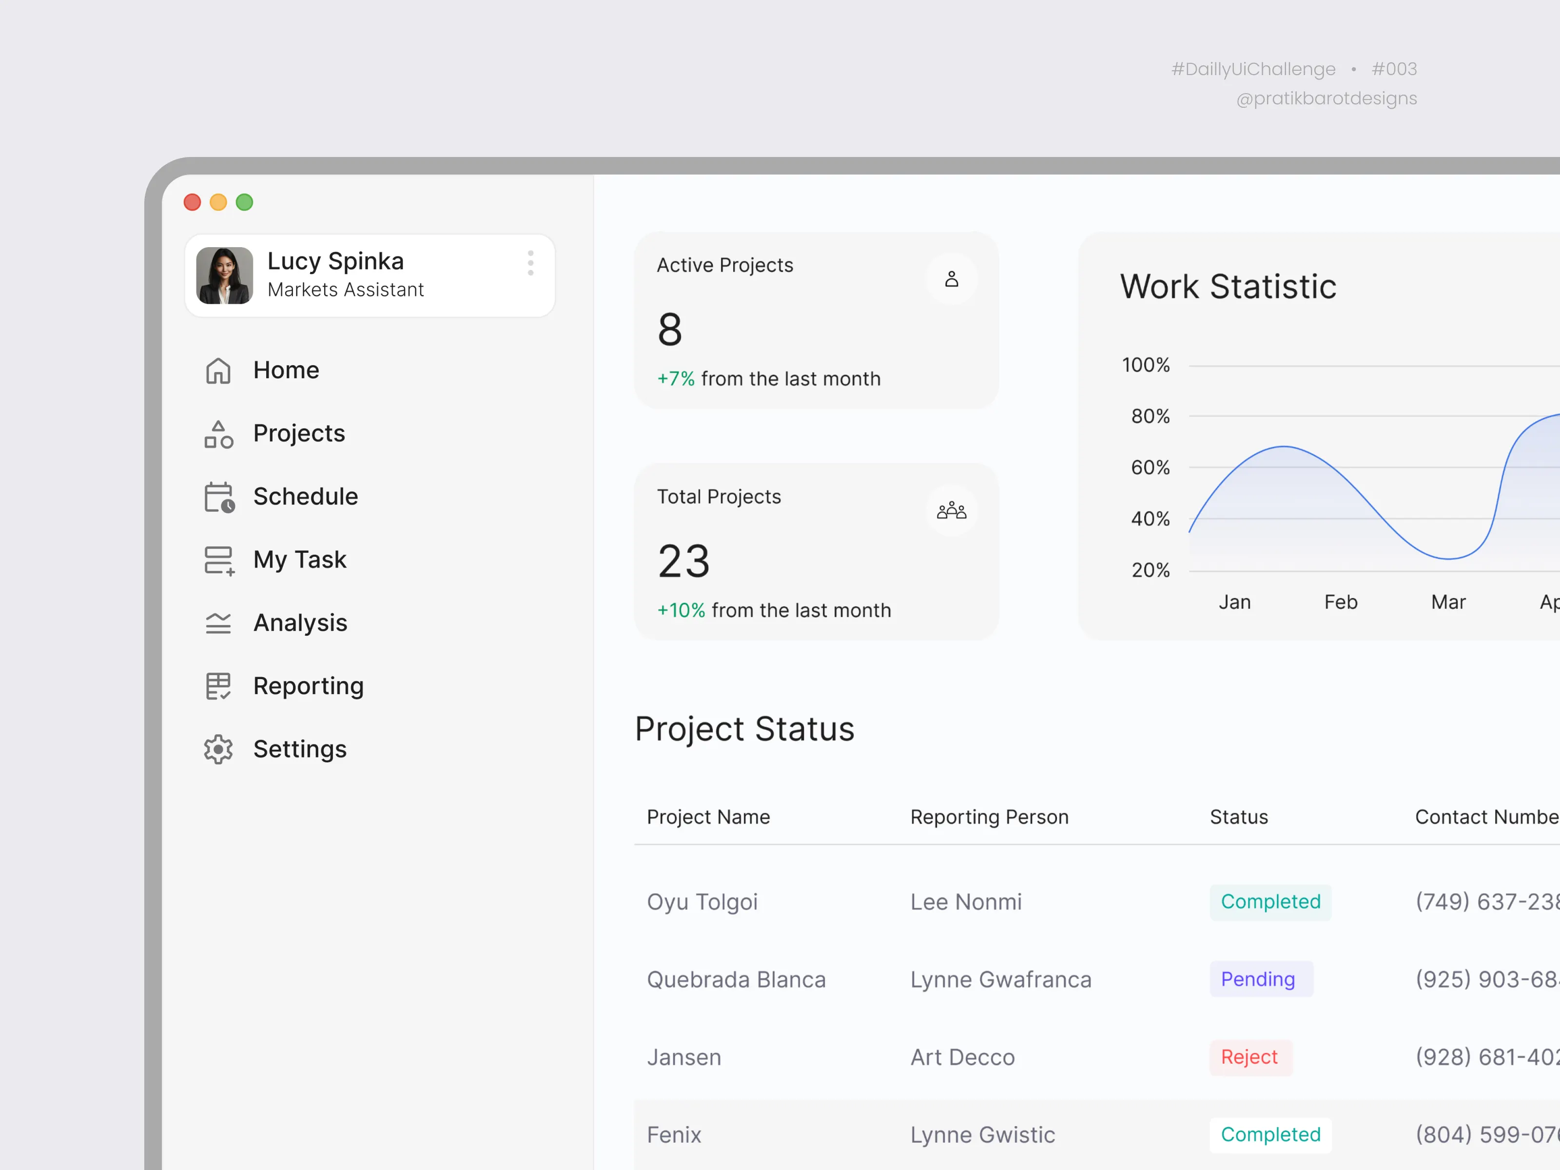This screenshot has height=1170, width=1560.
Task: Open the Schedule page
Action: (305, 496)
